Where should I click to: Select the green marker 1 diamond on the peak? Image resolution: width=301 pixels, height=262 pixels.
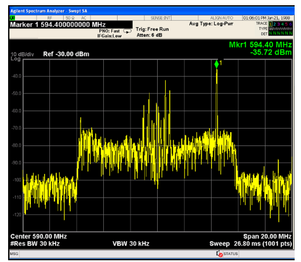[216, 64]
